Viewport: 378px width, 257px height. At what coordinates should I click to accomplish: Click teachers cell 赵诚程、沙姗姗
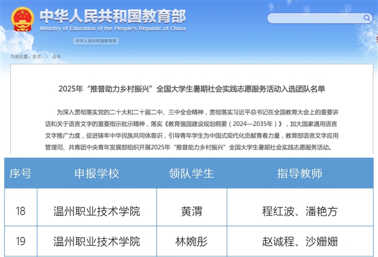coord(300,241)
